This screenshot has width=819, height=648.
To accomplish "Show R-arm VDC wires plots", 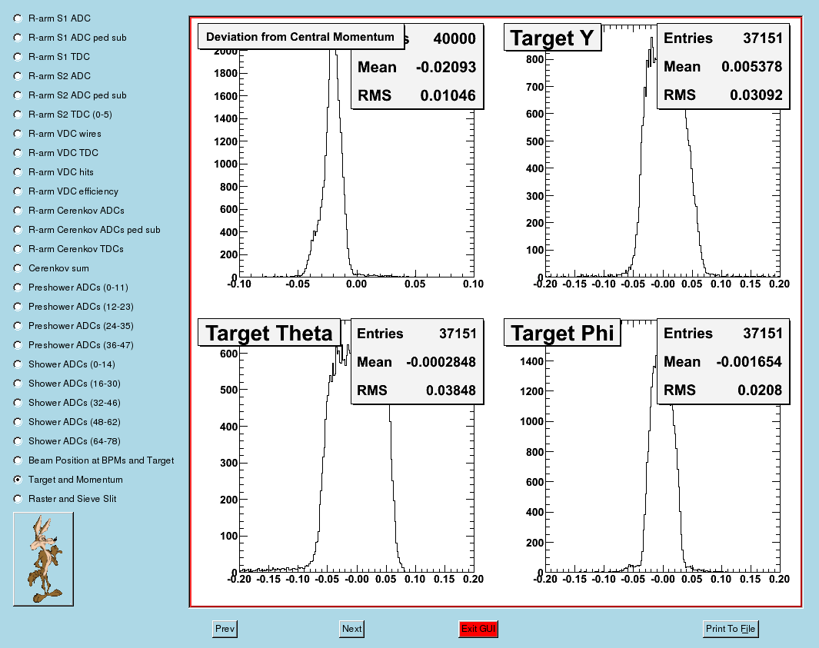I will point(18,134).
